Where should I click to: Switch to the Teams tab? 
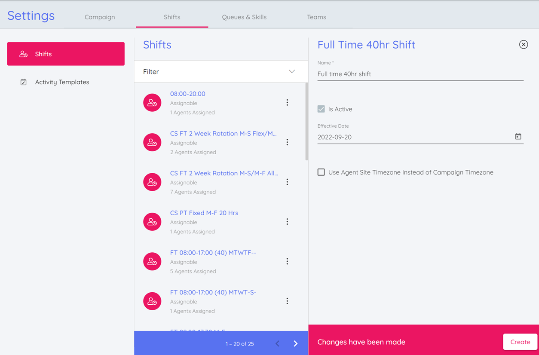coord(316,17)
